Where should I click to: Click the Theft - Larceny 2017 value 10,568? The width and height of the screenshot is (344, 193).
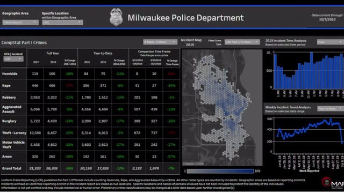tap(35, 133)
